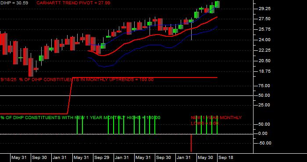Click the 18.75 price axis value

tap(265, 71)
